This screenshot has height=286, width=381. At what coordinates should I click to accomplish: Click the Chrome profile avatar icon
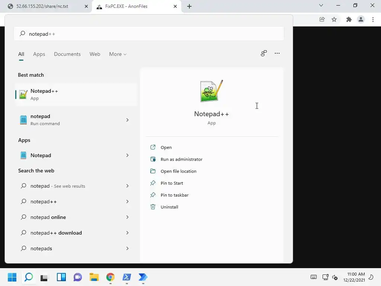pos(361,19)
